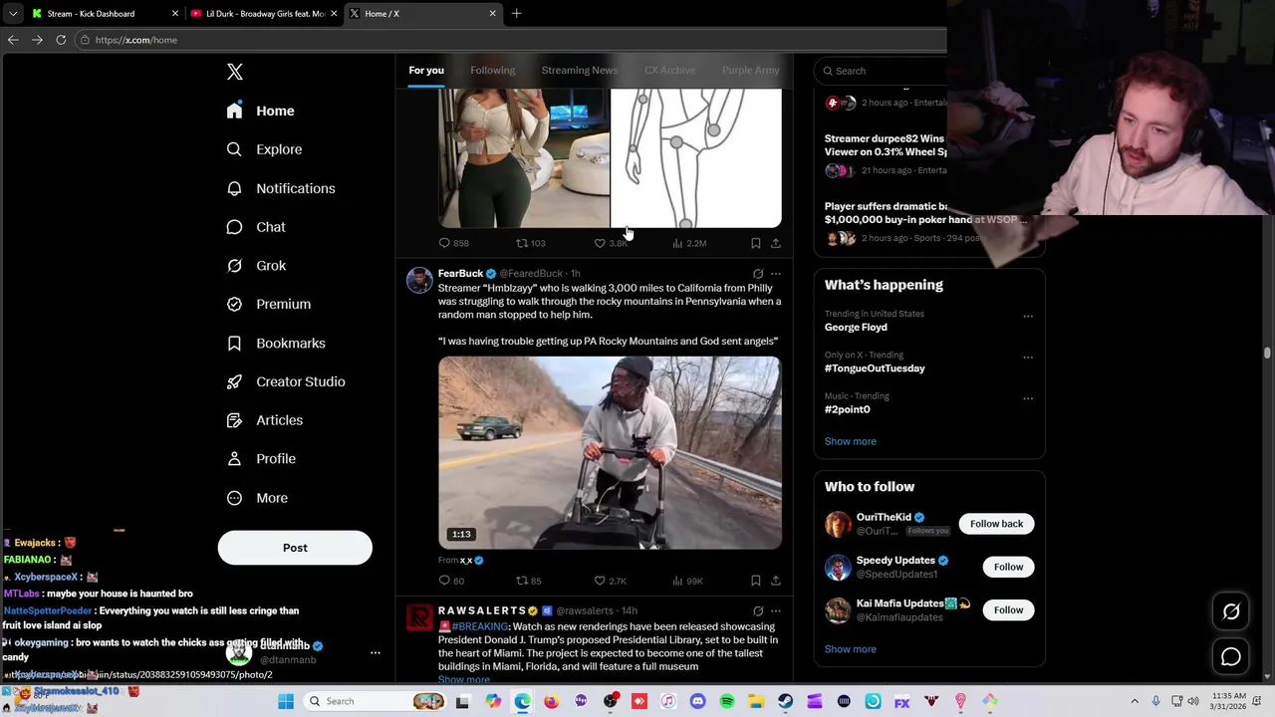Open Home in the left navigation
This screenshot has width=1275, height=717.
coord(260,111)
